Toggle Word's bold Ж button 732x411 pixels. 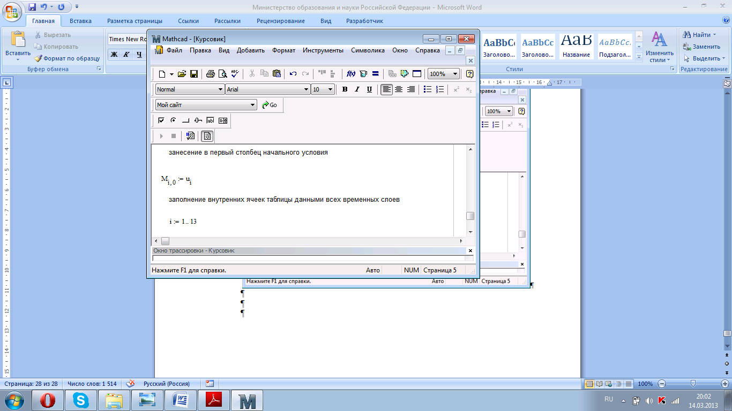[114, 55]
